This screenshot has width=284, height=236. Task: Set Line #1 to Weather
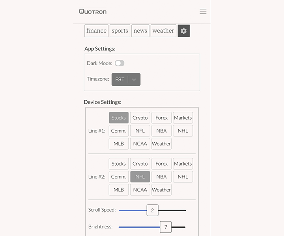161,144
